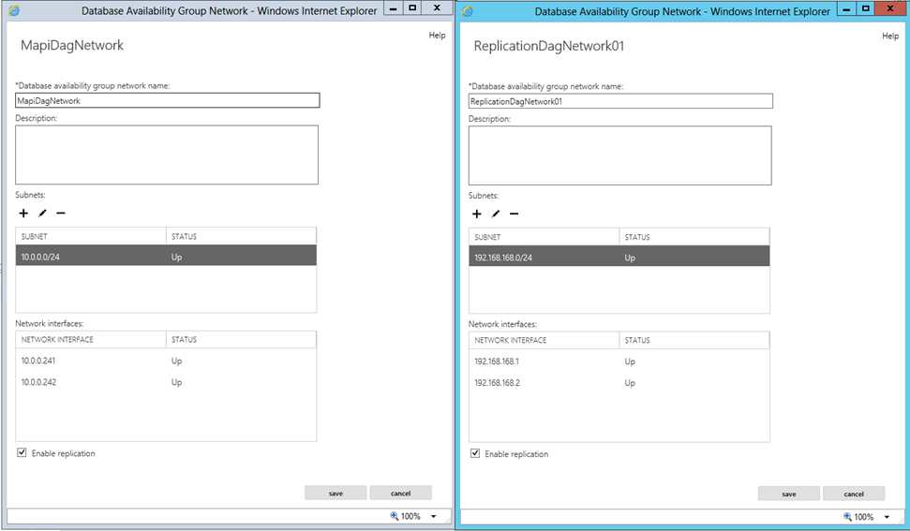This screenshot has height=531, width=910.
Task: Click interface STATUS header in MapiDagNetwork window
Action: (x=242, y=339)
